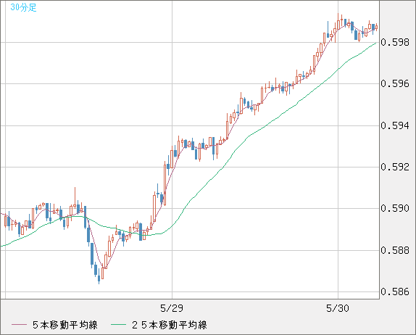Screen dimensions: 416x335
Task: Click the 0.588 price axis label
Action: click(x=395, y=250)
